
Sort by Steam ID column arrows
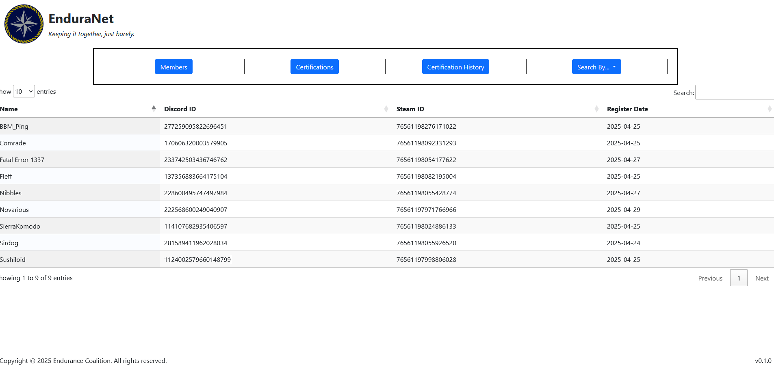click(x=596, y=109)
